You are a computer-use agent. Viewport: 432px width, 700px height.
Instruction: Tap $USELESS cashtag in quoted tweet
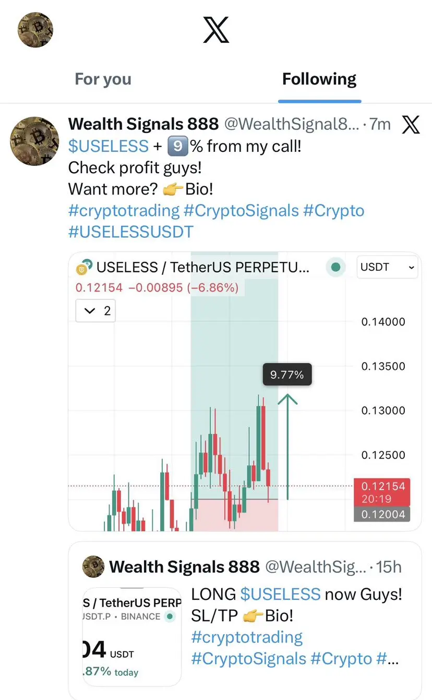click(280, 594)
